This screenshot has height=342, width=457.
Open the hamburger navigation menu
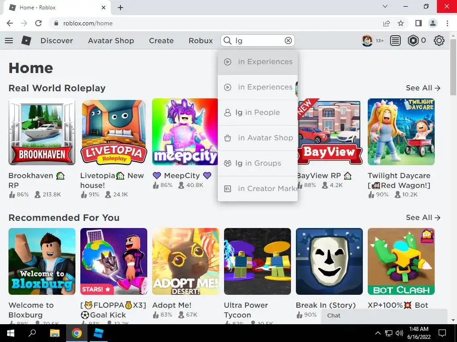pos(9,41)
